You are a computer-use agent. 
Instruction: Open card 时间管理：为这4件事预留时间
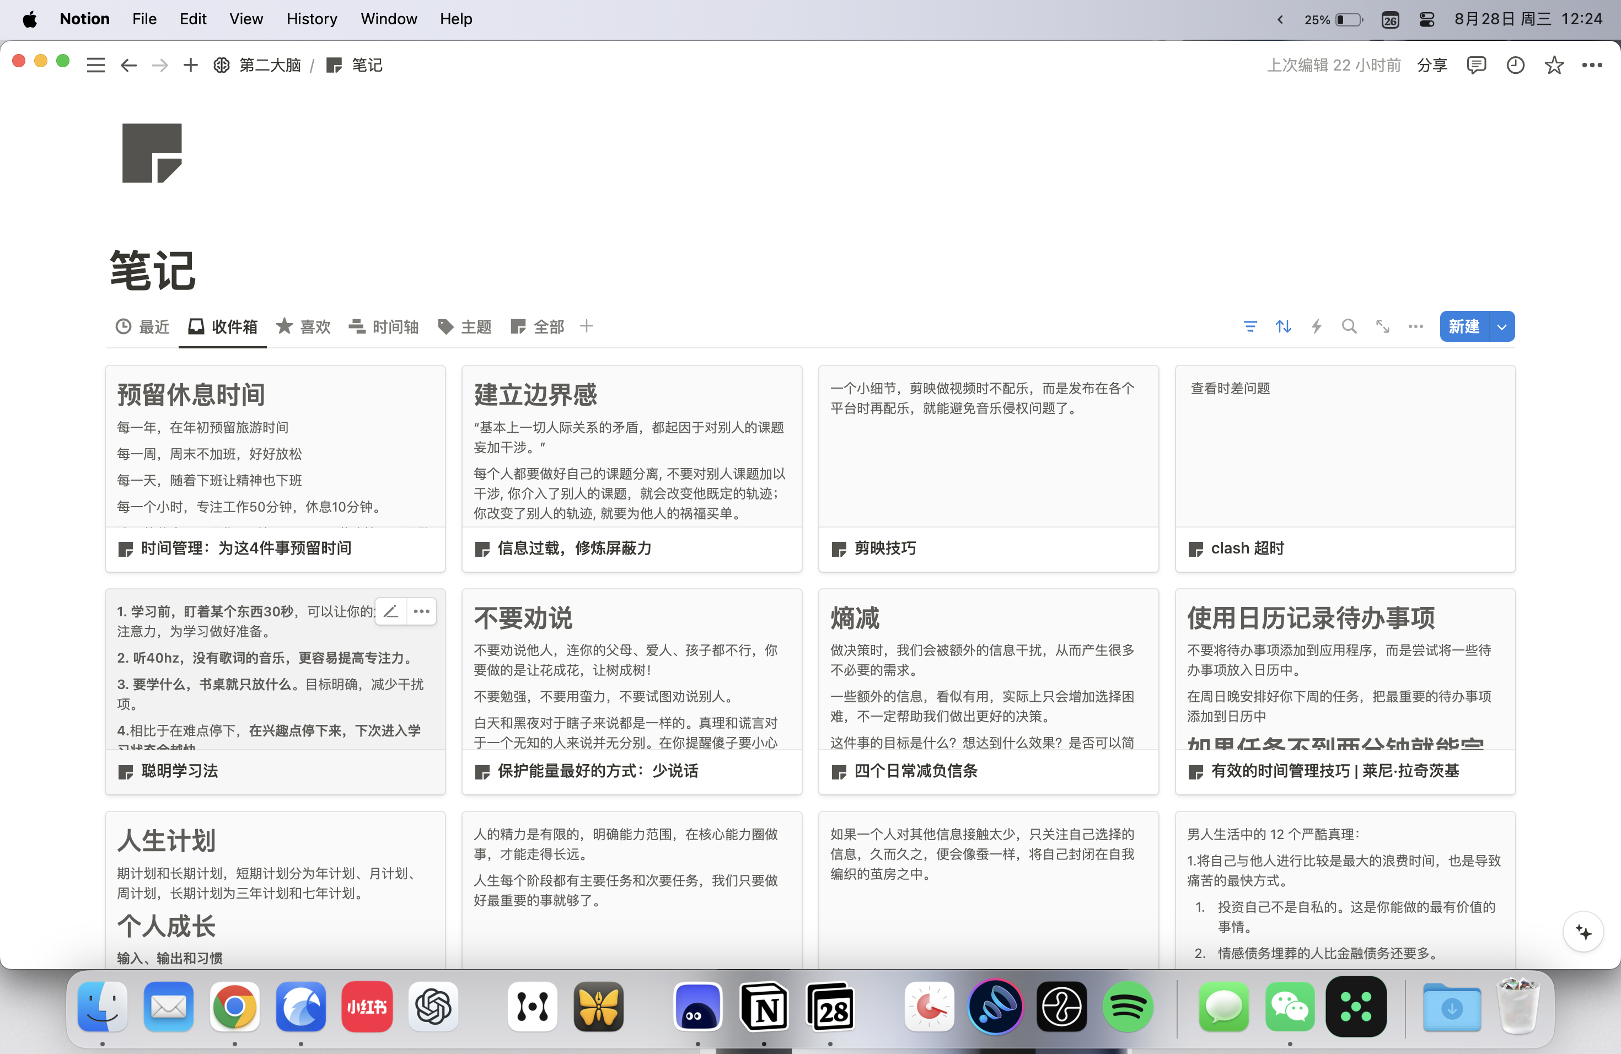tap(275, 469)
